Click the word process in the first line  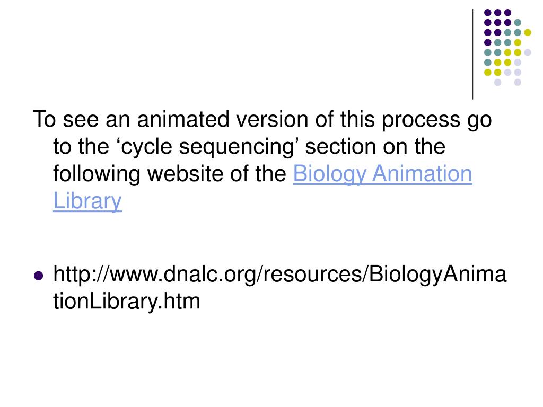(421, 120)
